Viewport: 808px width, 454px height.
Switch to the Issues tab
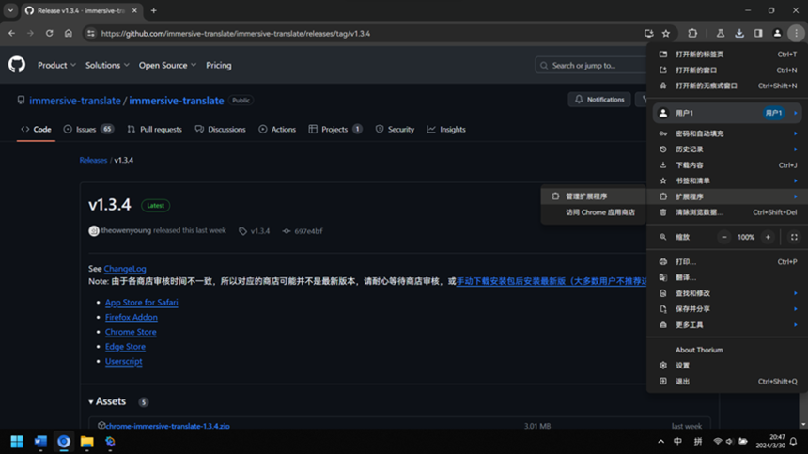point(88,130)
